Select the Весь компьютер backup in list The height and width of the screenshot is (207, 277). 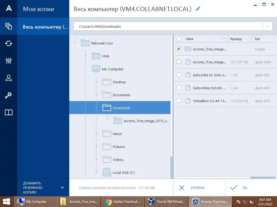pyautogui.click(x=43, y=26)
